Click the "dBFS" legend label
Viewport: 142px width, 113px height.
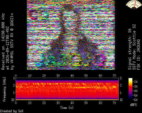(133, 105)
